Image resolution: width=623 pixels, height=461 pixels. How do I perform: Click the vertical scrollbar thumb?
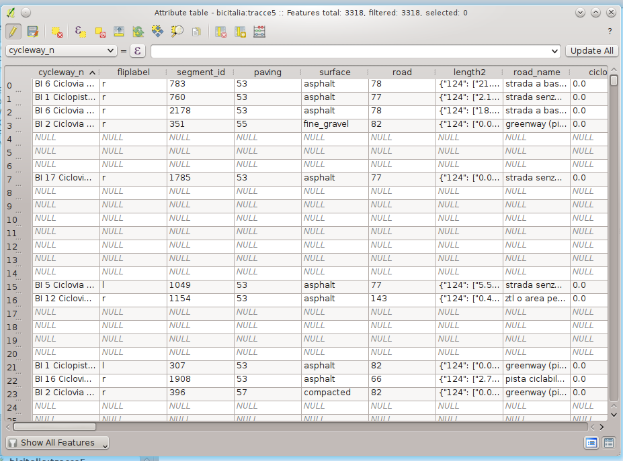614,80
